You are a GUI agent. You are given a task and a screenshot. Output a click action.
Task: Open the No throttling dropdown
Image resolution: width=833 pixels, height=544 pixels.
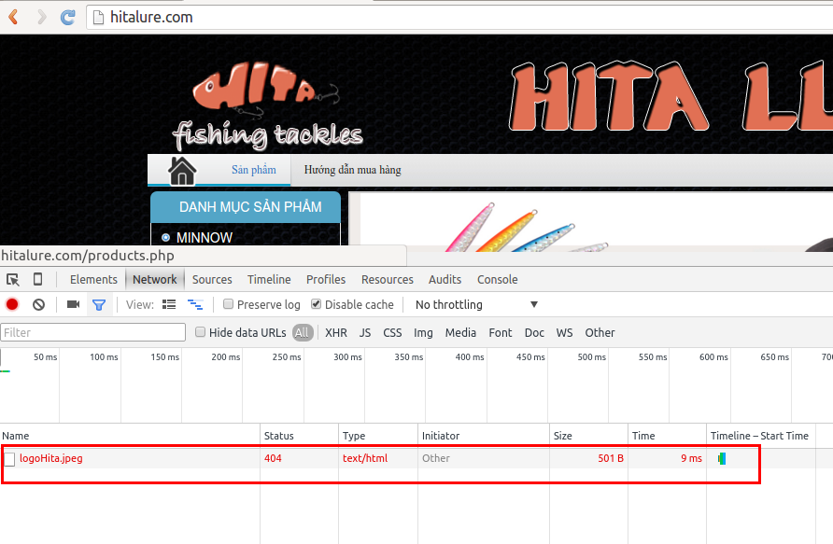(476, 304)
